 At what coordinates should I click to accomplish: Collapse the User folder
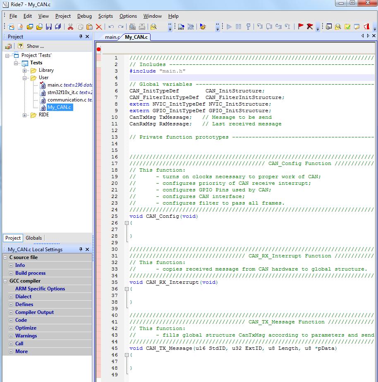click(25, 78)
